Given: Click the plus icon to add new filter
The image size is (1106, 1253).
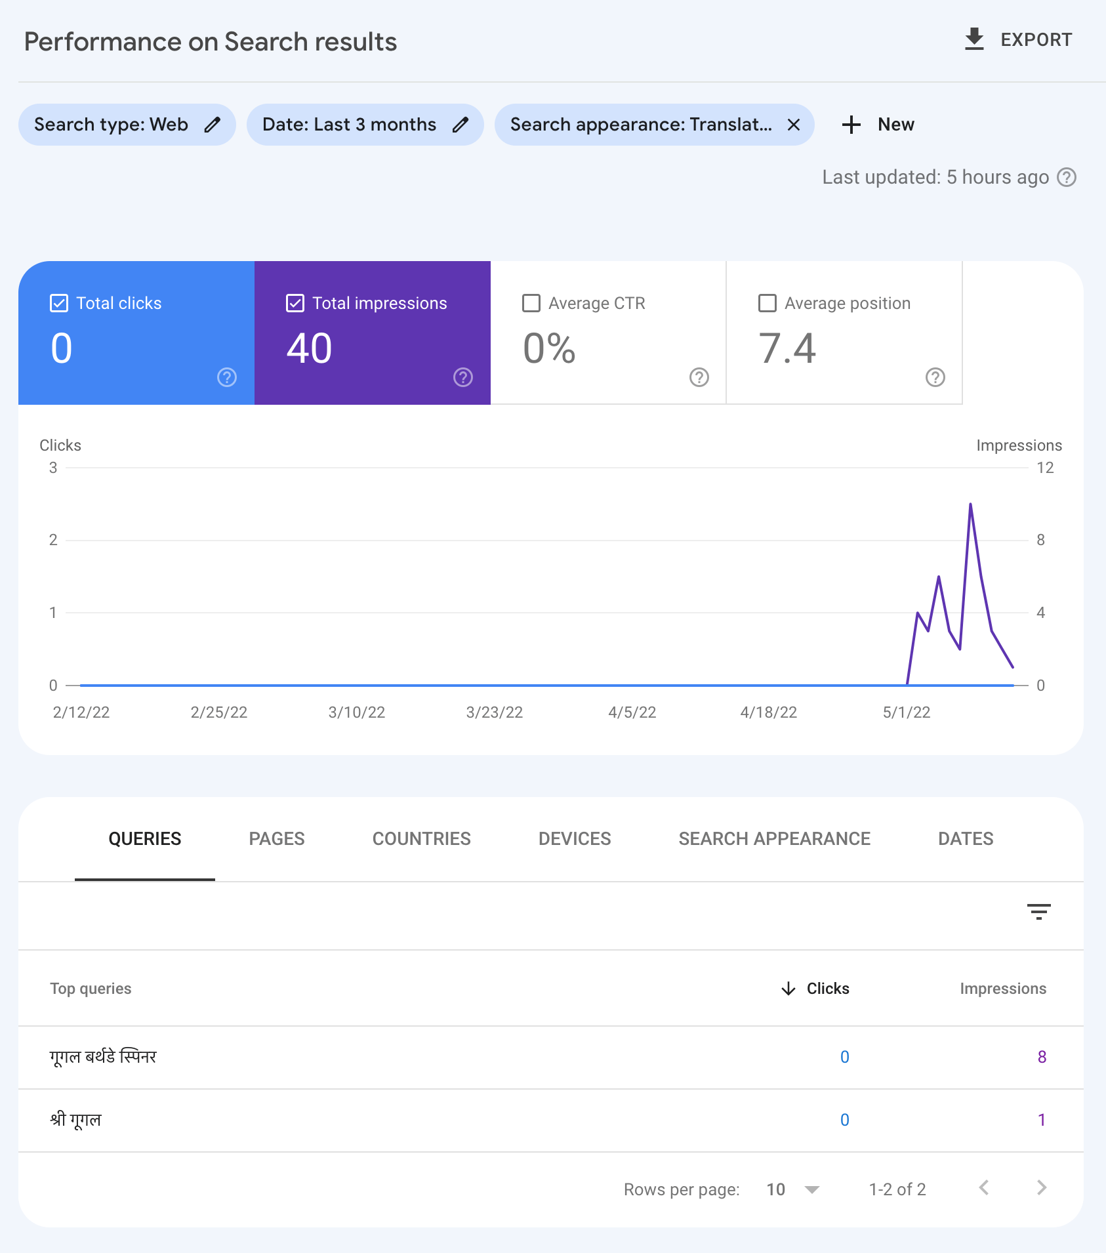Looking at the screenshot, I should coord(851,125).
